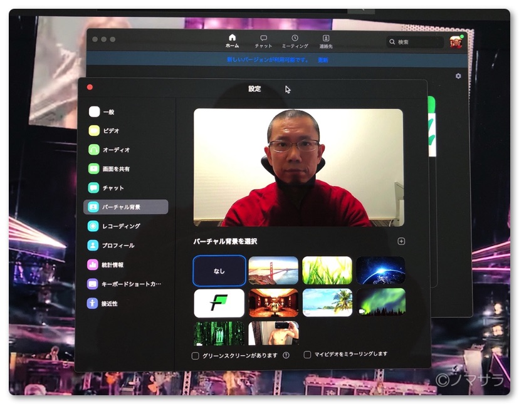519x404 pixels.
Task: Enable グリーンスクリーンがあります checkbox
Action: pyautogui.click(x=196, y=356)
